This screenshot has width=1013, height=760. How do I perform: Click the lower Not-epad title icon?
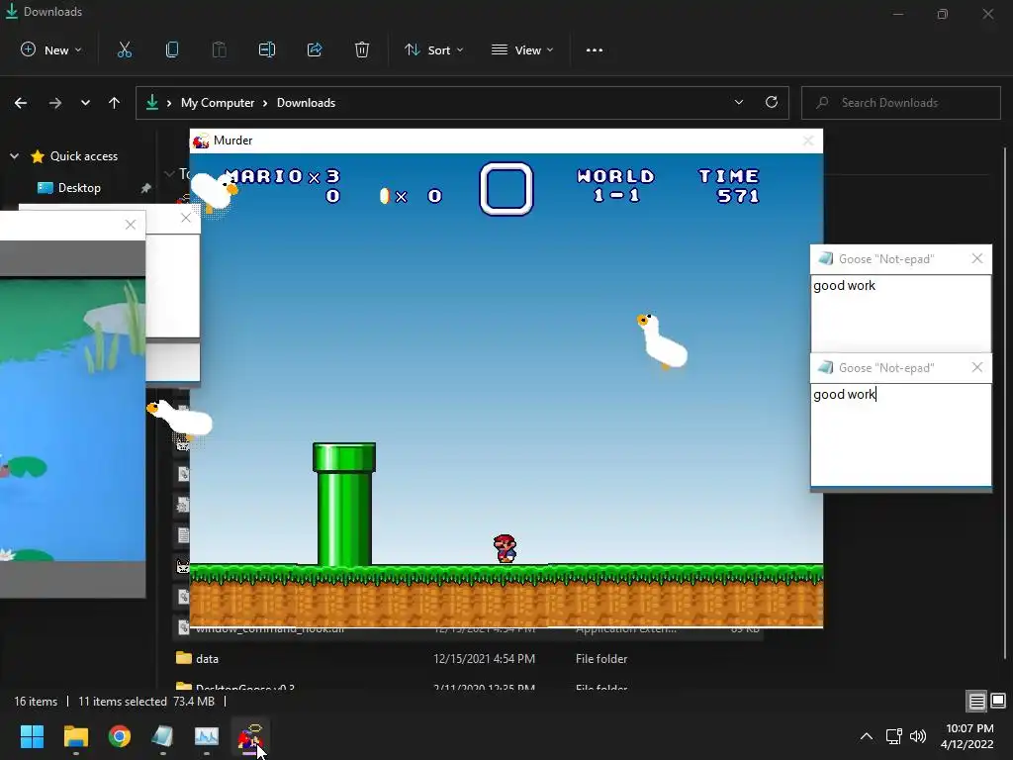coord(825,368)
